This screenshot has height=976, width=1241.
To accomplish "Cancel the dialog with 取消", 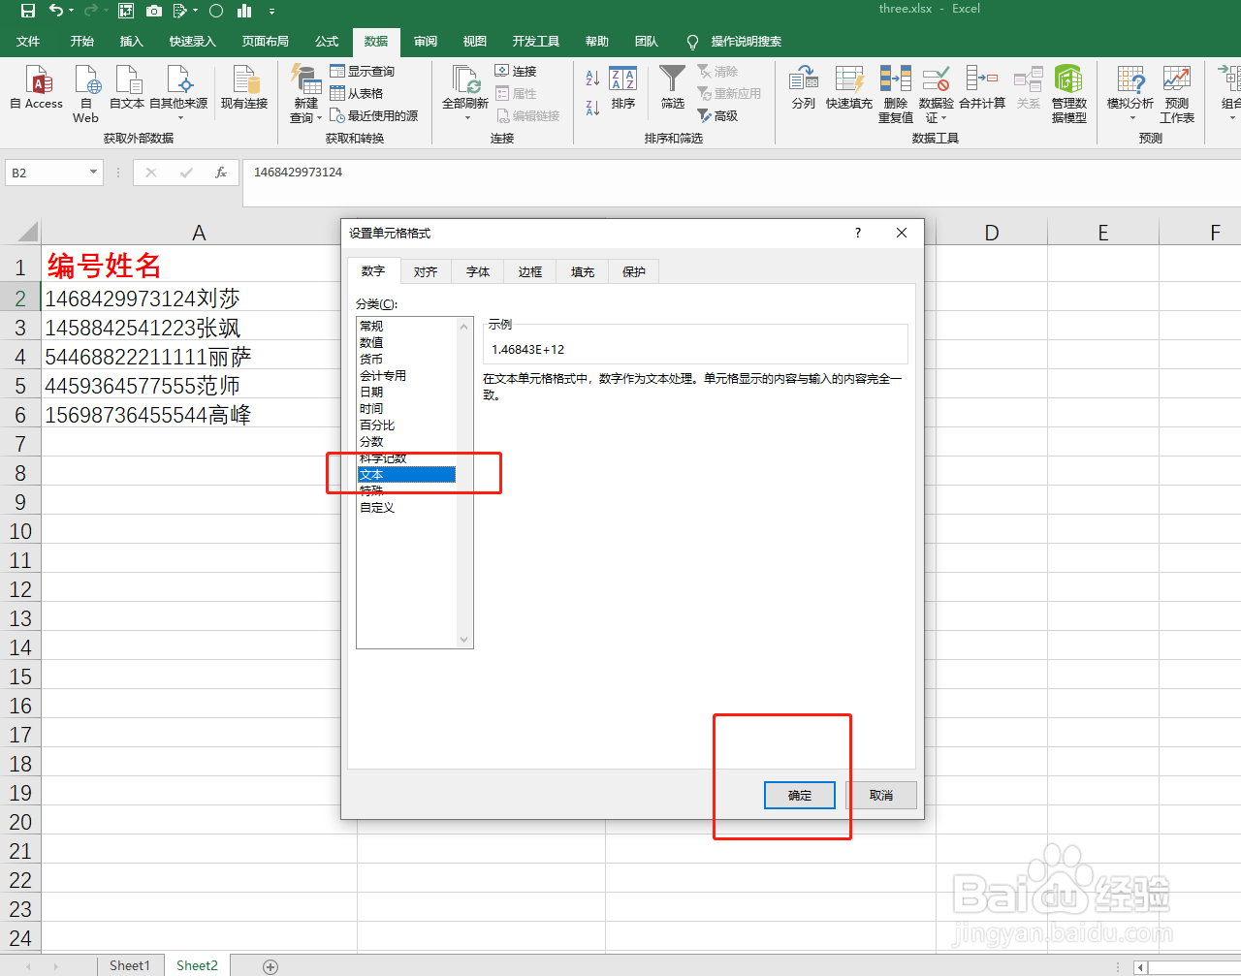I will pos(881,795).
